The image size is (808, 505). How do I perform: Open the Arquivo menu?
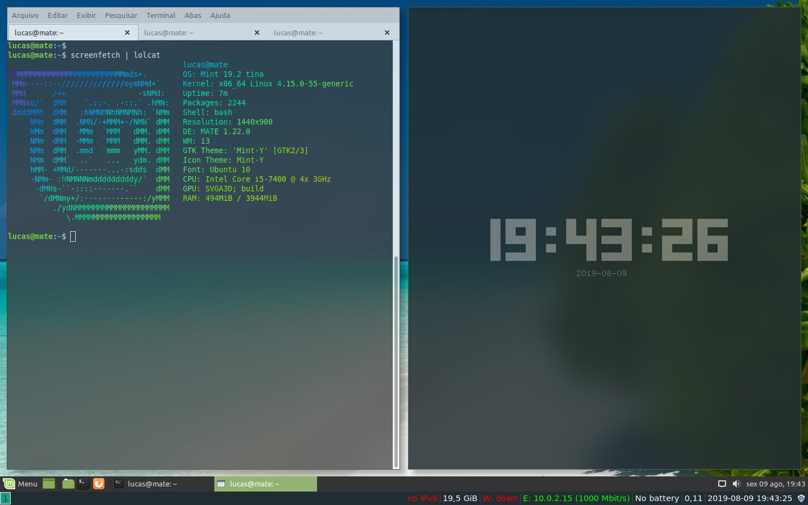pyautogui.click(x=25, y=15)
